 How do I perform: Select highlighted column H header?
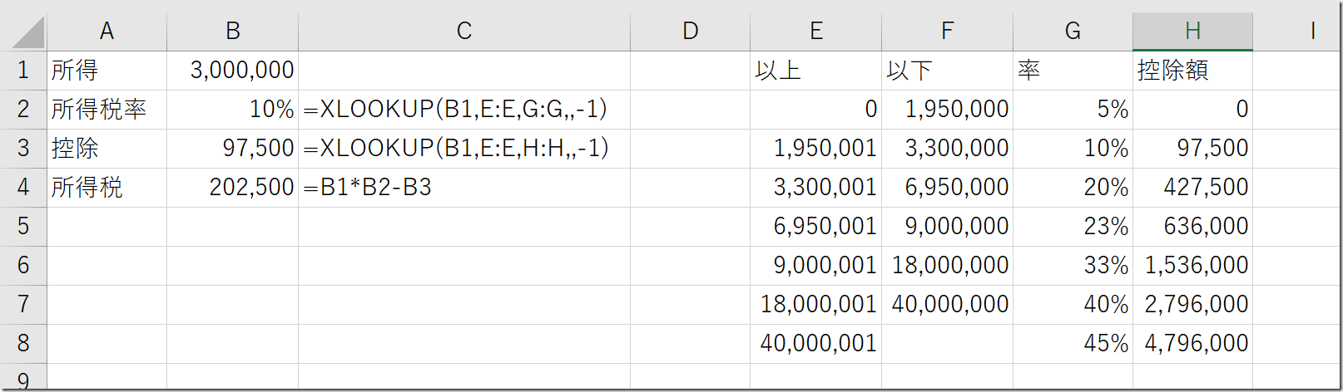click(1192, 32)
